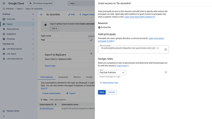The width and height of the screenshot is (212, 119).
Task: Edit Tags with the pencil icon
Action: pos(91,40)
